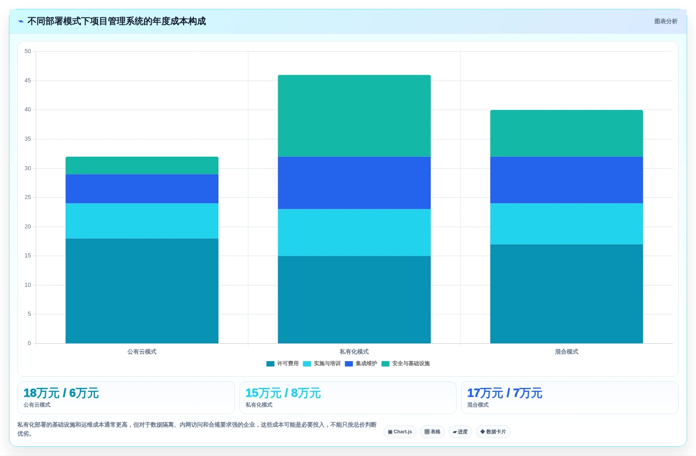Click the 实施与培训 segment of 混合模式 bar
696x456 pixels.
coord(566,224)
